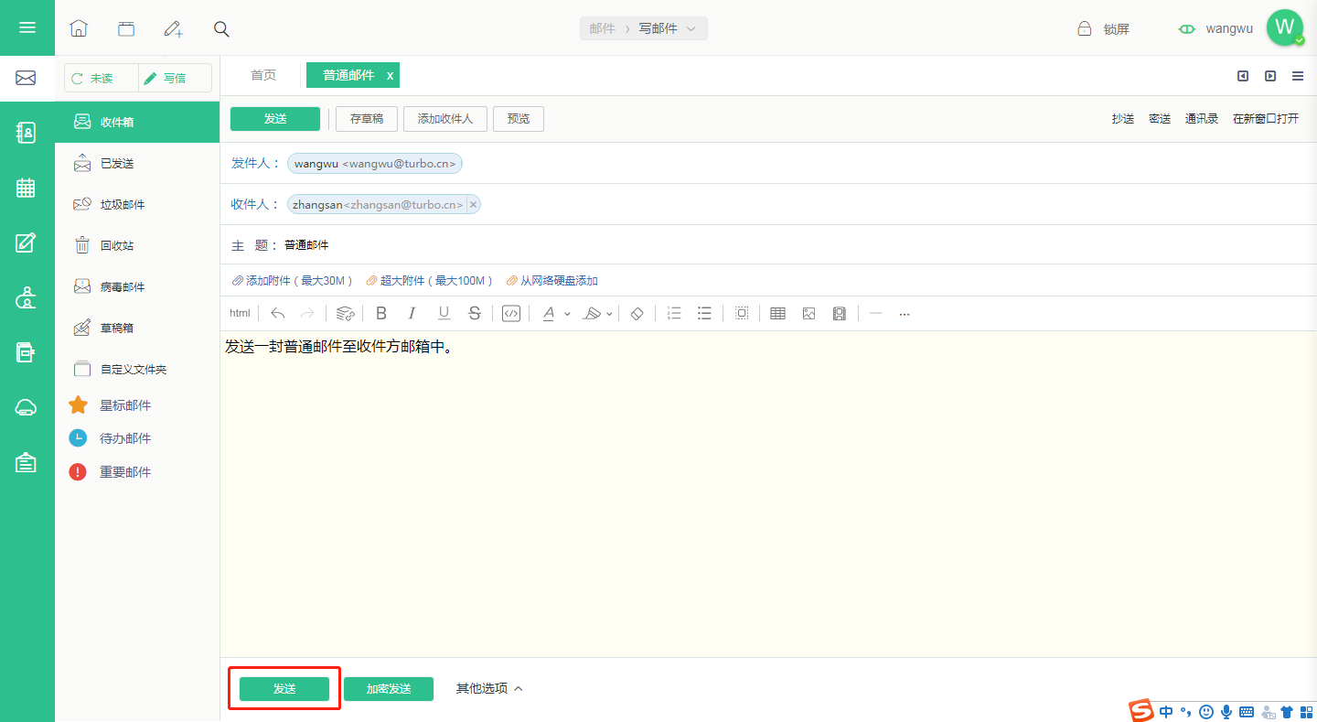This screenshot has height=722, width=1317.
Task: Open font color dropdown arrow
Action: tap(567, 314)
